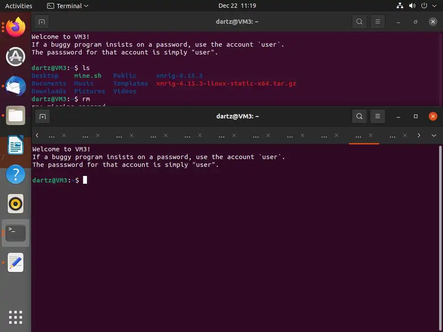This screenshot has height=332, width=443.
Task: Restore the back terminal window
Action: [x=416, y=22]
